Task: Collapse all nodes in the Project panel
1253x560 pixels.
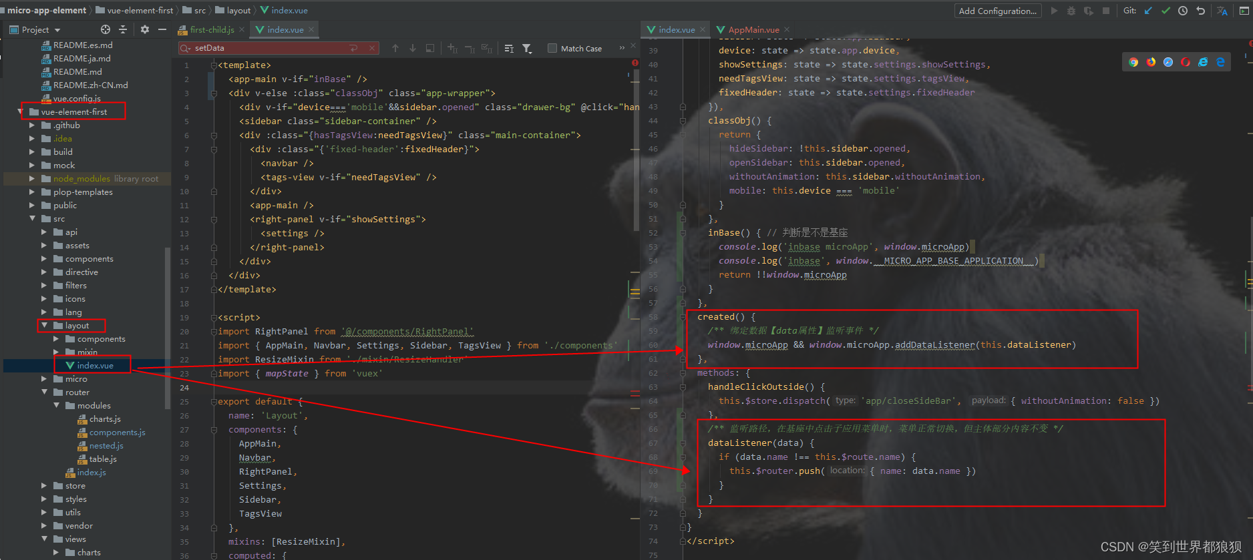Action: [x=123, y=29]
